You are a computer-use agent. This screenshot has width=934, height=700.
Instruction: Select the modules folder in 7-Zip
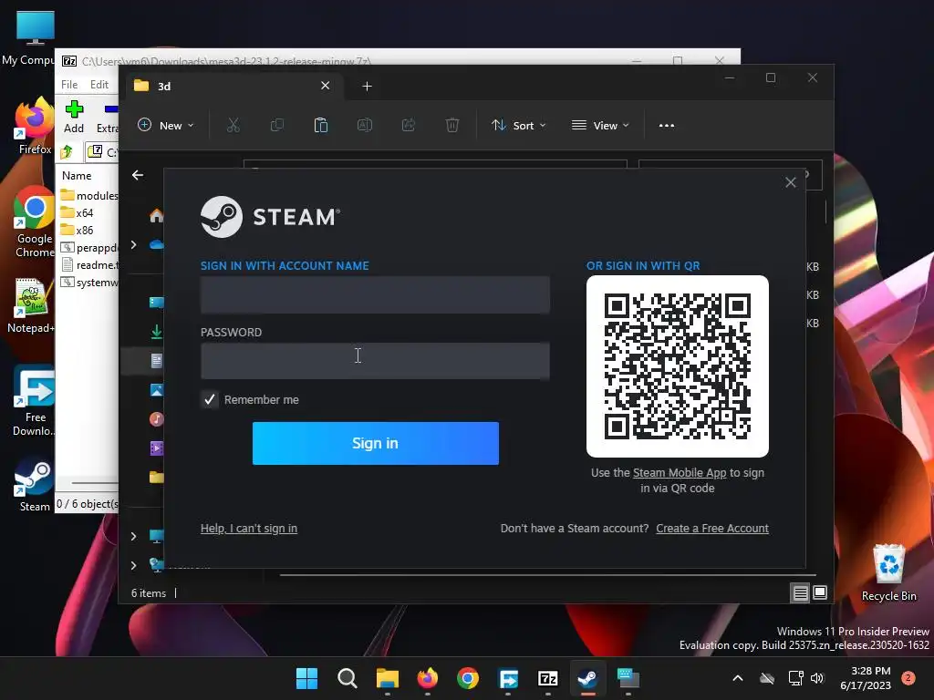click(89, 195)
